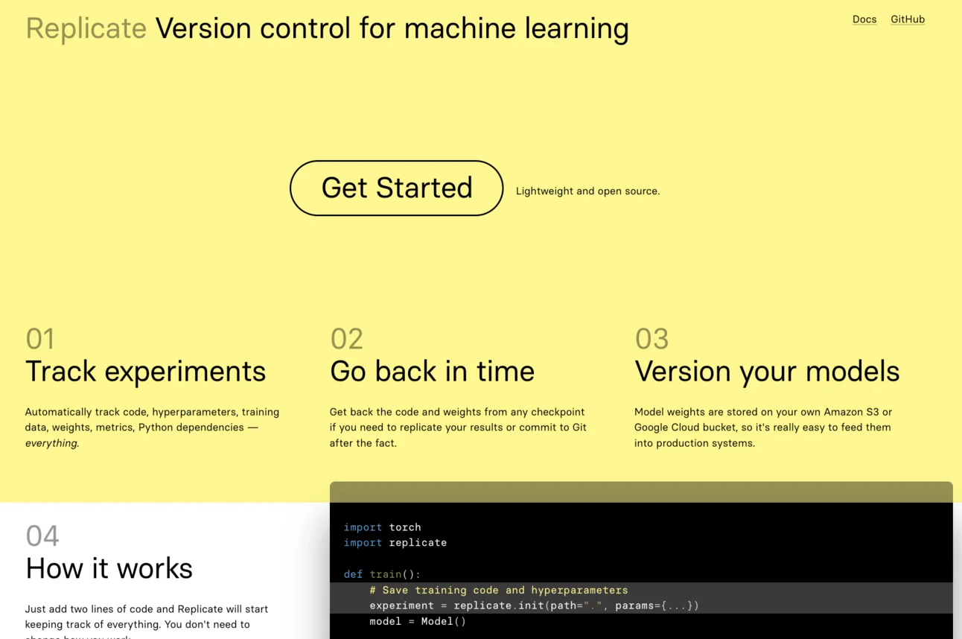Click the paragraph starting "Model weights are stored"
Screen dimensions: 962x639
click(x=763, y=427)
